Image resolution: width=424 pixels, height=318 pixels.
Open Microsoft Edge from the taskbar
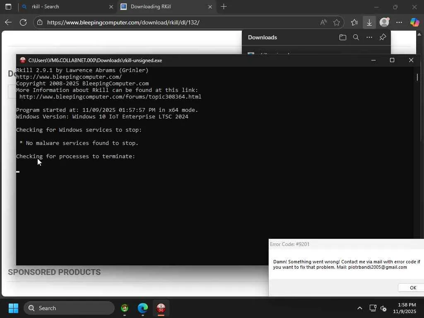click(x=143, y=308)
